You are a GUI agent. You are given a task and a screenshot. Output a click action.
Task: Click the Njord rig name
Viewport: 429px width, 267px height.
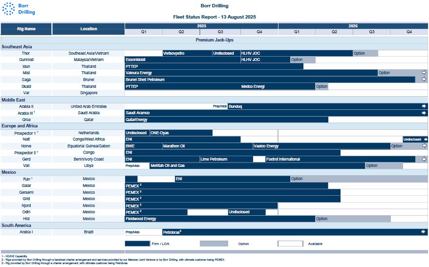[26, 205]
